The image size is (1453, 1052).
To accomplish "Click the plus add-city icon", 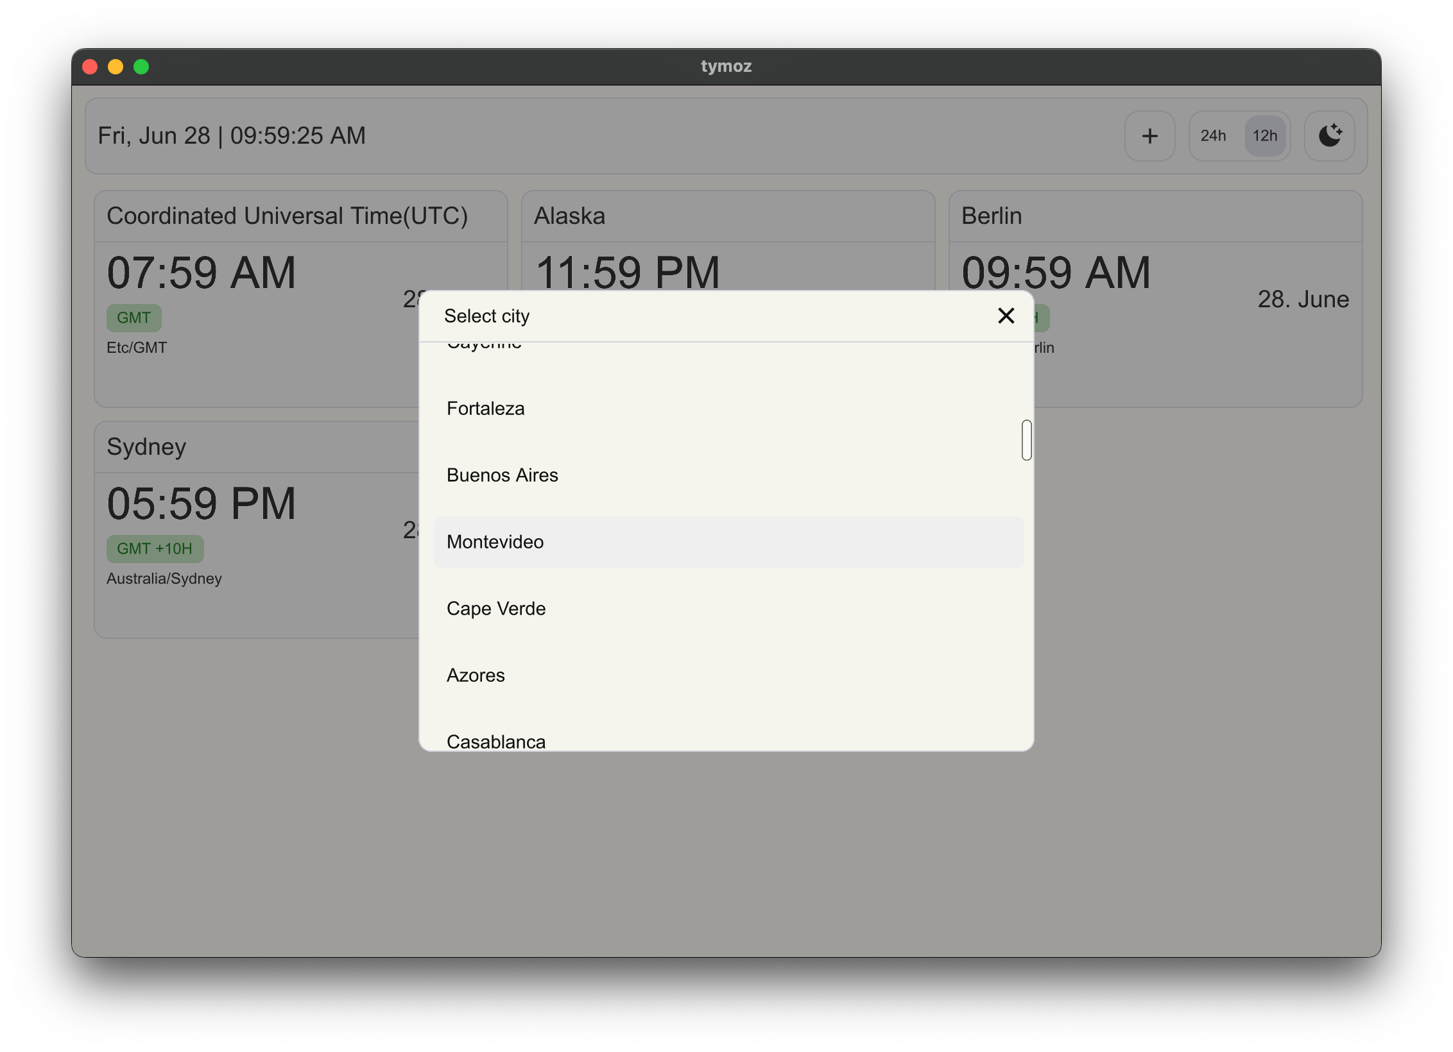I will tap(1149, 136).
